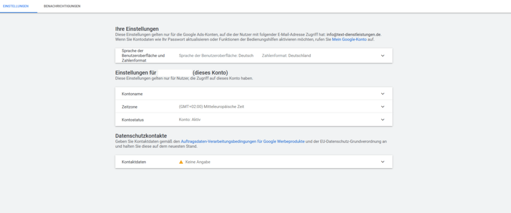
Task: Click the chevron in the Kontoname row
Action: tap(383, 94)
